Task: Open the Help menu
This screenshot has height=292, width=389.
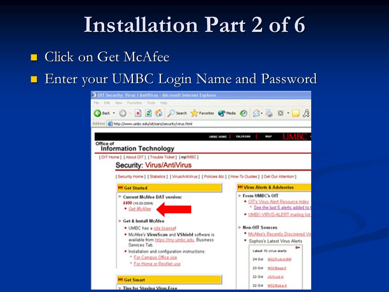Action: (x=163, y=103)
